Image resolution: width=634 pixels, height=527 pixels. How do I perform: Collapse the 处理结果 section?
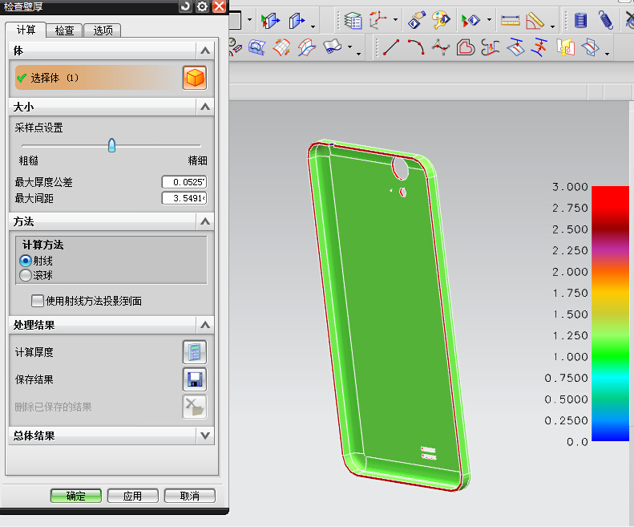click(205, 325)
